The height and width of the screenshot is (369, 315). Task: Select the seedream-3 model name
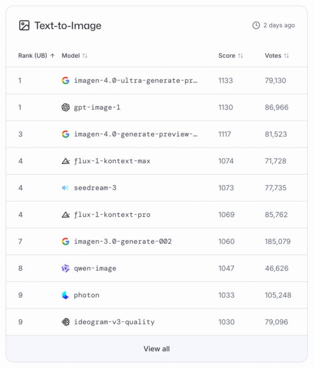pyautogui.click(x=95, y=188)
